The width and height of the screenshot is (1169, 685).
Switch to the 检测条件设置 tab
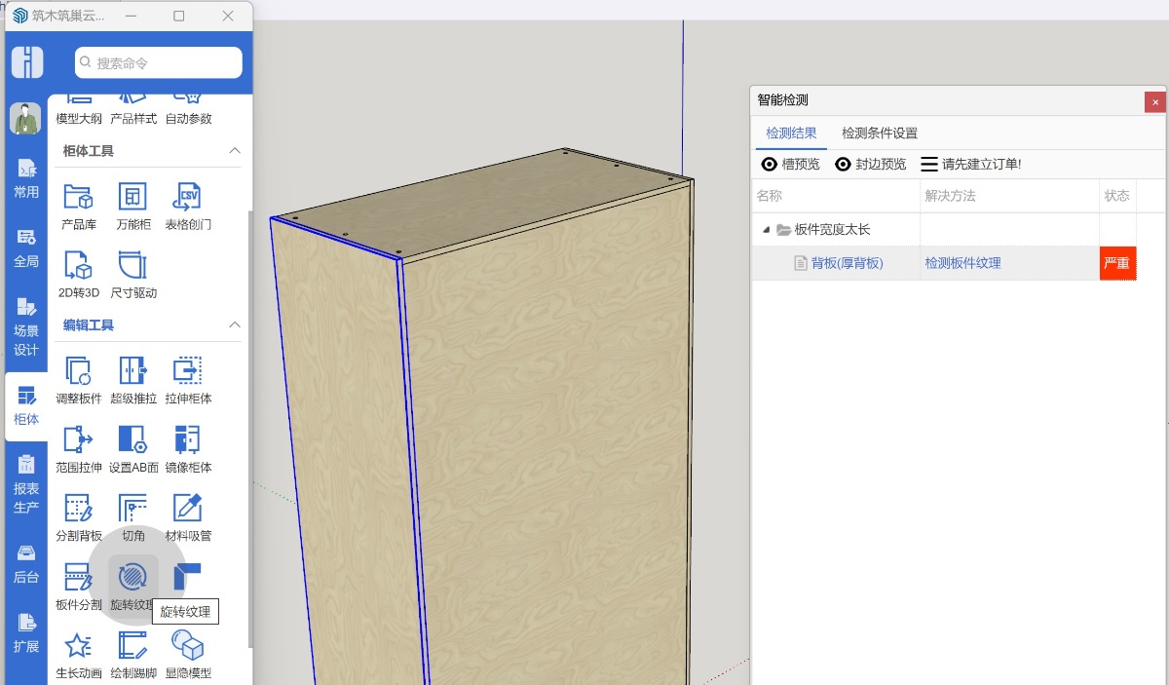pos(880,133)
